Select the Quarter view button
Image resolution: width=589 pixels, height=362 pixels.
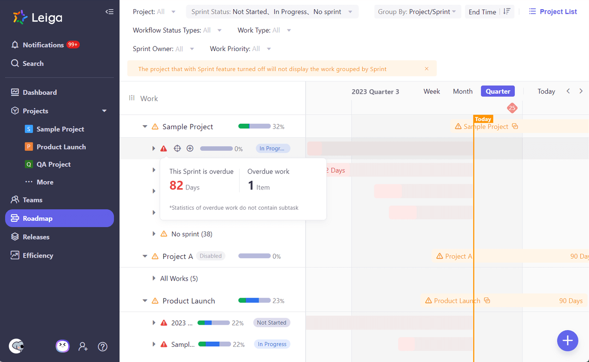498,92
